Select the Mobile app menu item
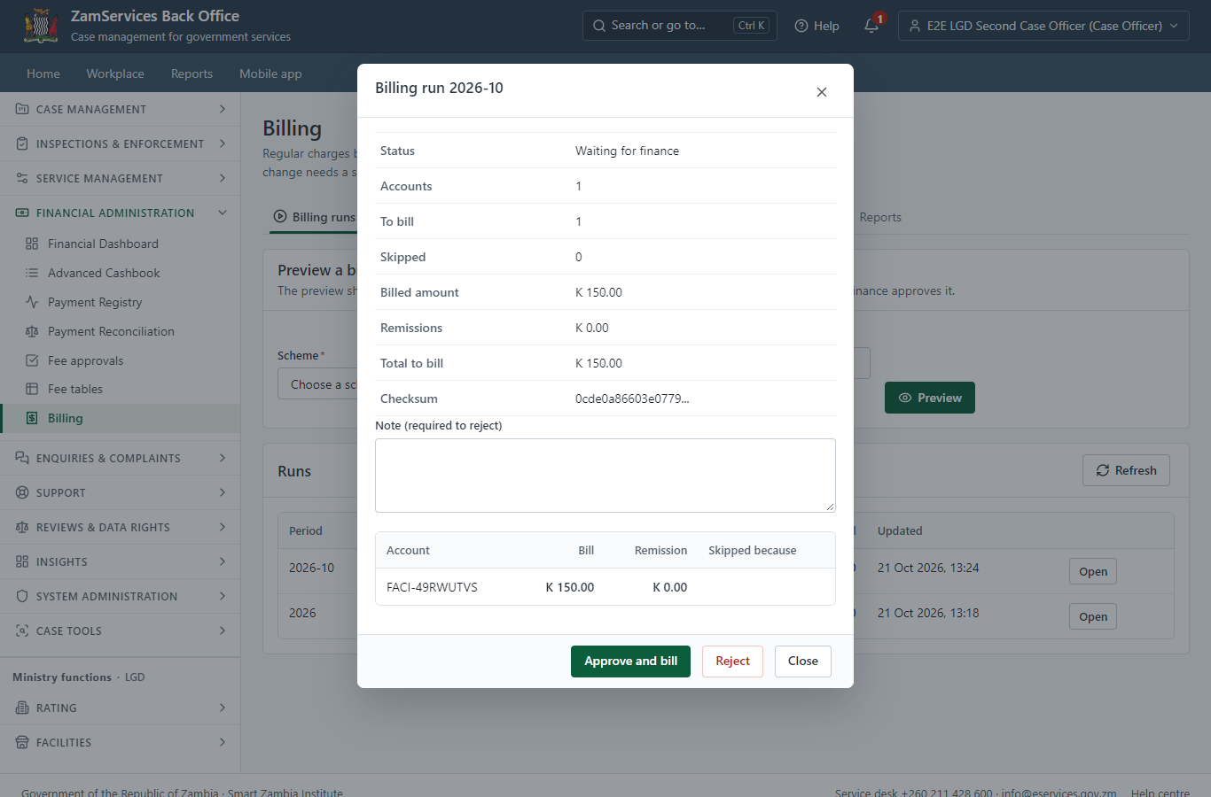Image resolution: width=1211 pixels, height=797 pixels. [x=270, y=74]
